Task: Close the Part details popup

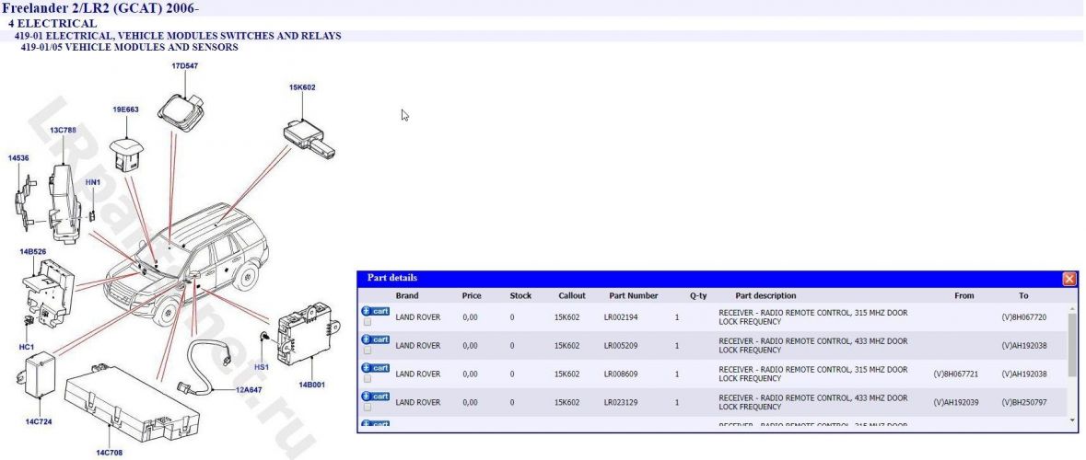Action: [1069, 279]
